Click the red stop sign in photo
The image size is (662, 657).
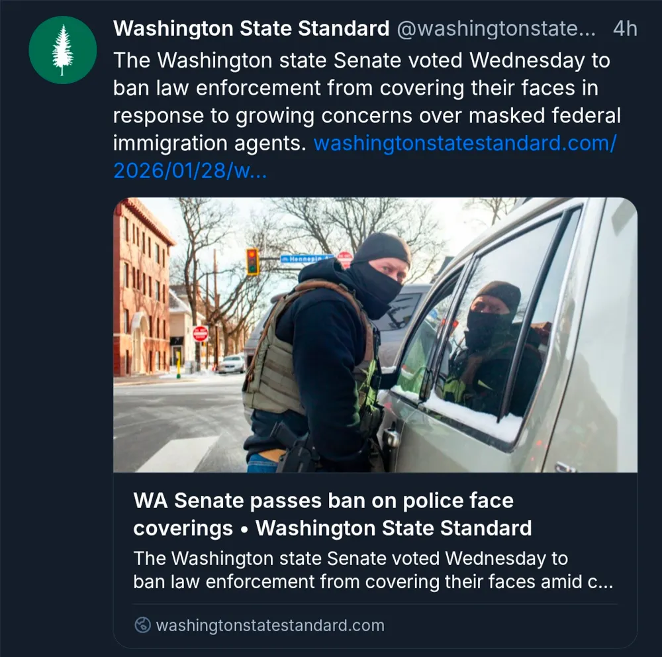point(201,333)
